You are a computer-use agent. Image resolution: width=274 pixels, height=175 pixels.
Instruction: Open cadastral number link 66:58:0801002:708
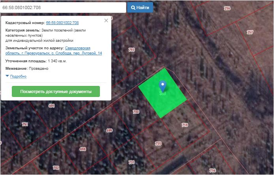62,23
